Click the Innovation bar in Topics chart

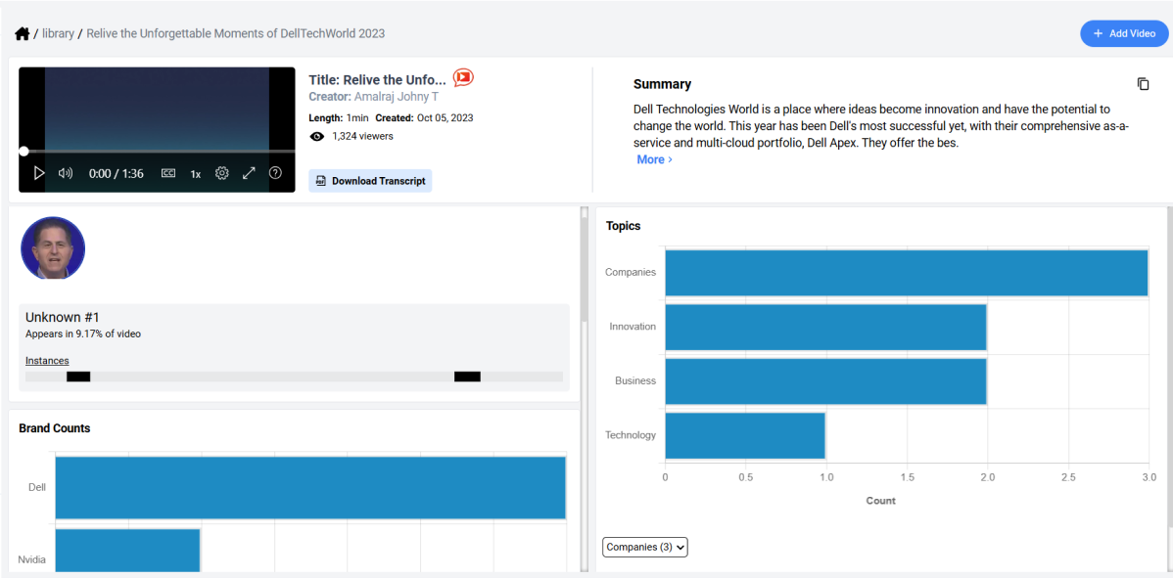click(x=825, y=327)
